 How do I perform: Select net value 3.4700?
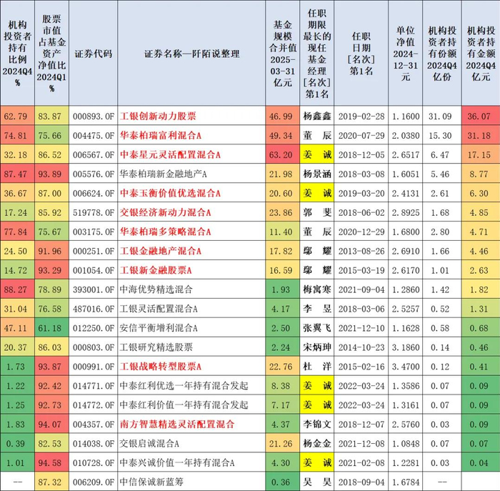pos(406,367)
